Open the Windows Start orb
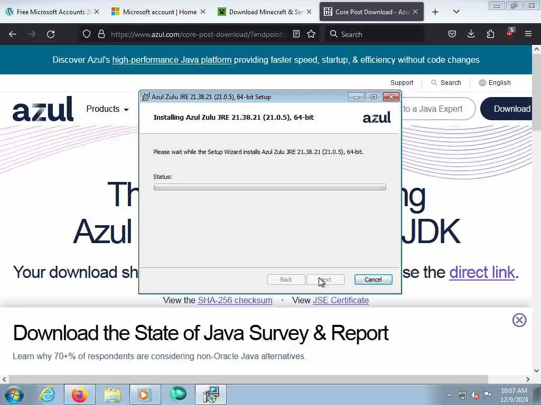 (14, 394)
